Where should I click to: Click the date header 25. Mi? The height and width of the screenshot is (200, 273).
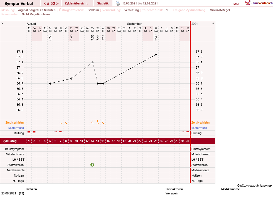92,30
